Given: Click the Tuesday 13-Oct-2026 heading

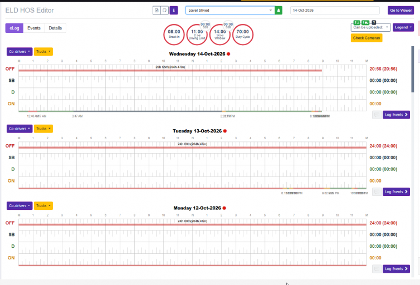Looking at the screenshot, I should pos(197,131).
